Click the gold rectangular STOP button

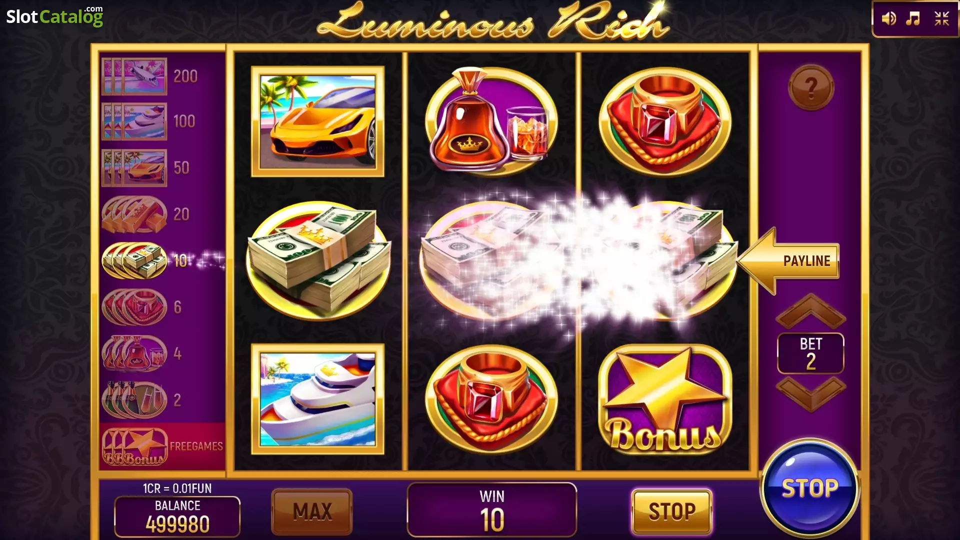pyautogui.click(x=672, y=511)
